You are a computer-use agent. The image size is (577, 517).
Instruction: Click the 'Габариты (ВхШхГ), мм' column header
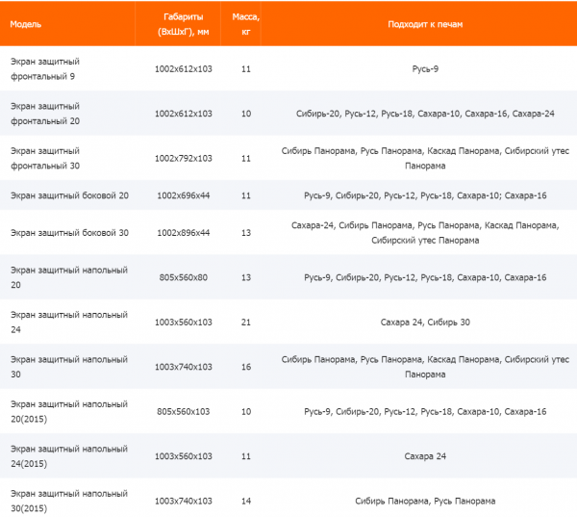(183, 24)
